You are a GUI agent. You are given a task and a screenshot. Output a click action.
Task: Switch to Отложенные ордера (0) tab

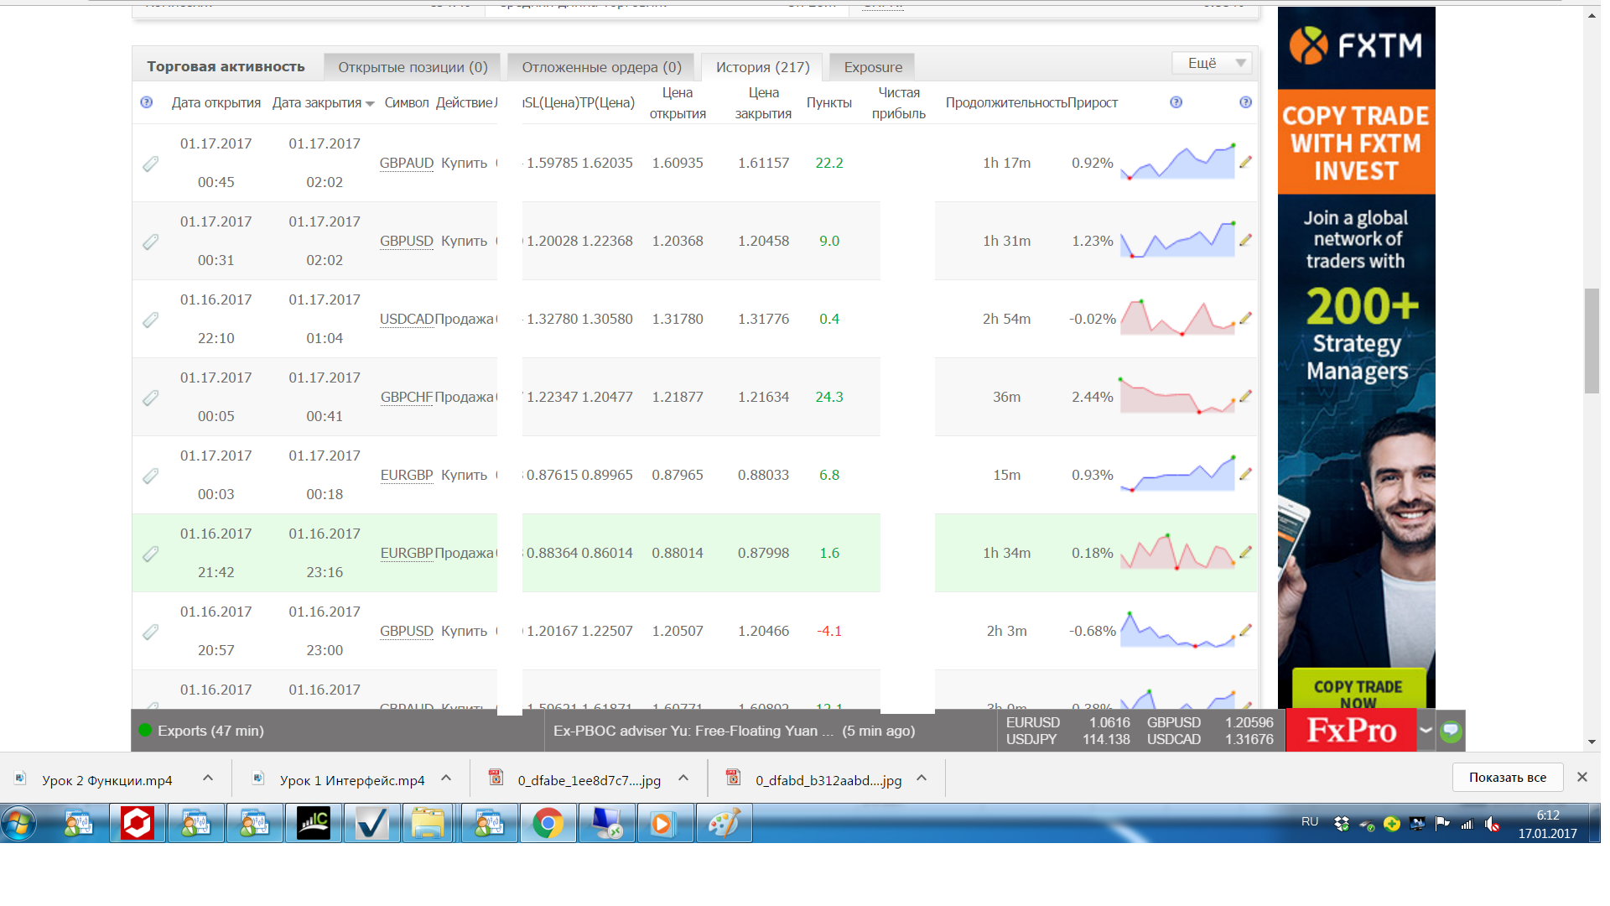[x=601, y=67]
